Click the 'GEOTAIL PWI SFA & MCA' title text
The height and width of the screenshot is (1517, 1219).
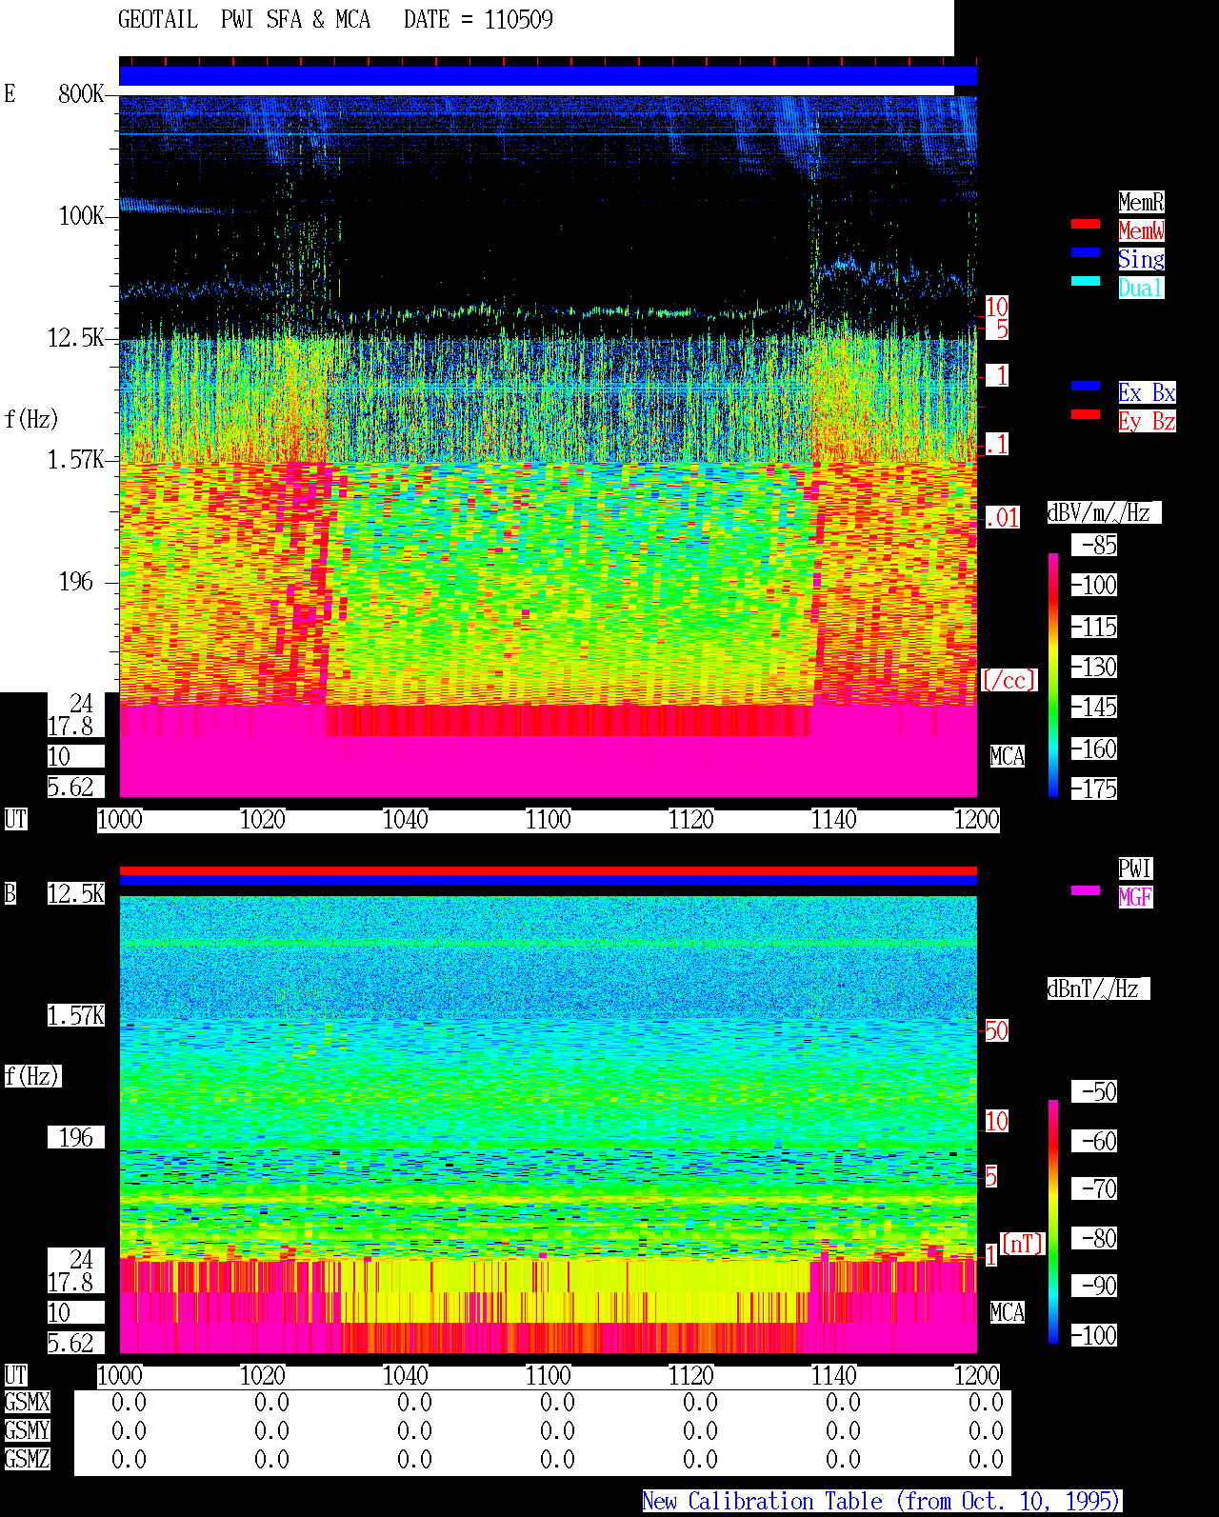(x=244, y=19)
